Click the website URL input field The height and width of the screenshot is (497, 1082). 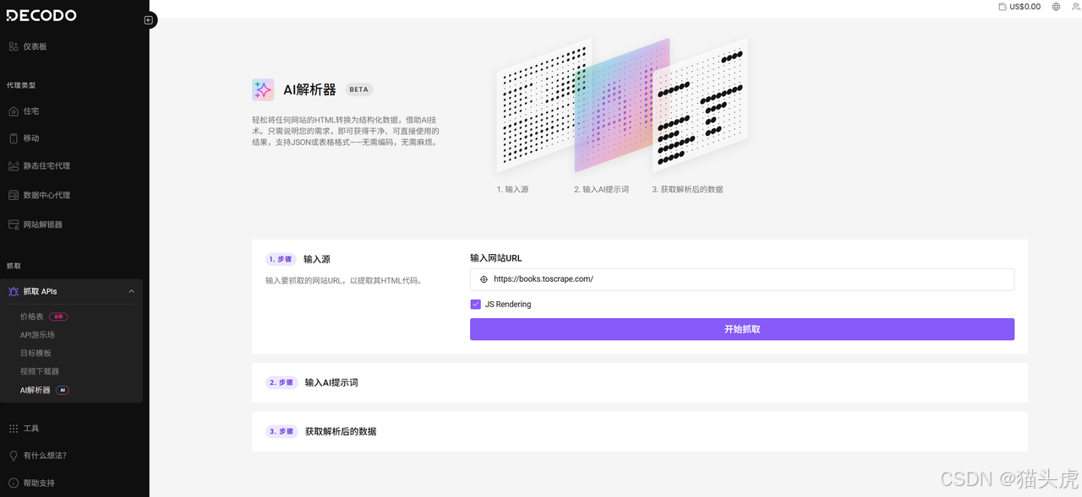(x=742, y=279)
